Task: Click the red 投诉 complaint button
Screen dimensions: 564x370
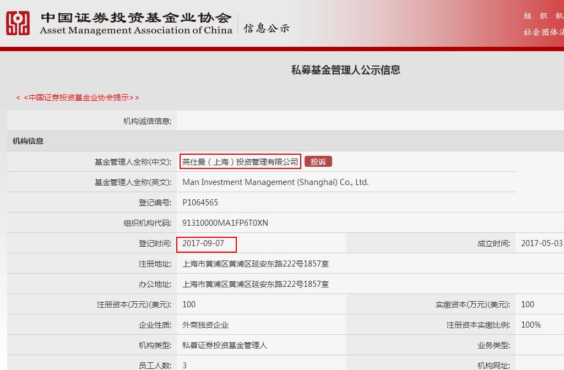Action: point(318,162)
